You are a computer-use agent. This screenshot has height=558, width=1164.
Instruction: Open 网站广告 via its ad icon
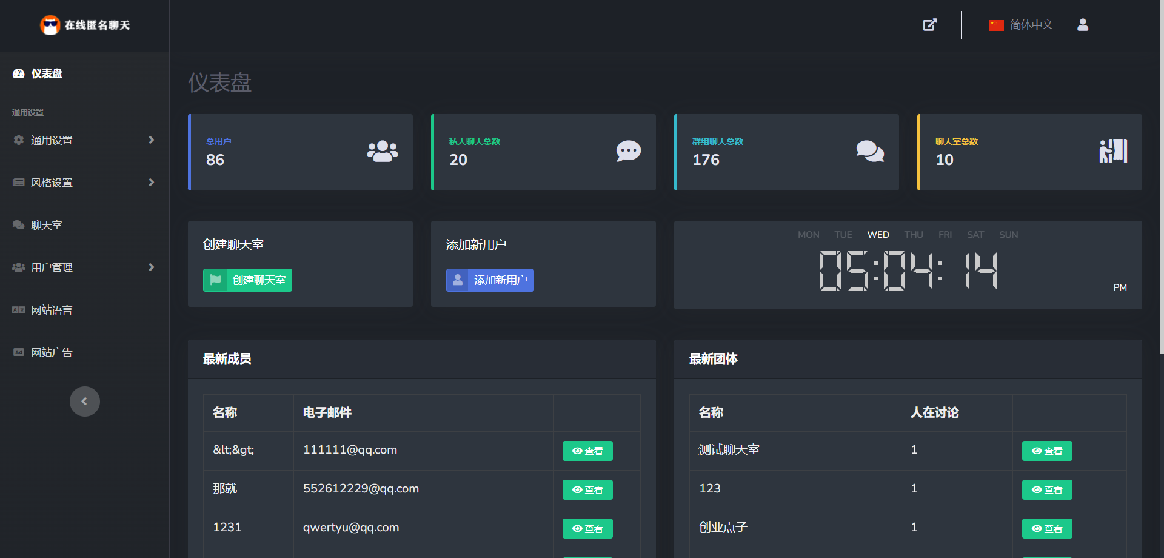tap(18, 352)
